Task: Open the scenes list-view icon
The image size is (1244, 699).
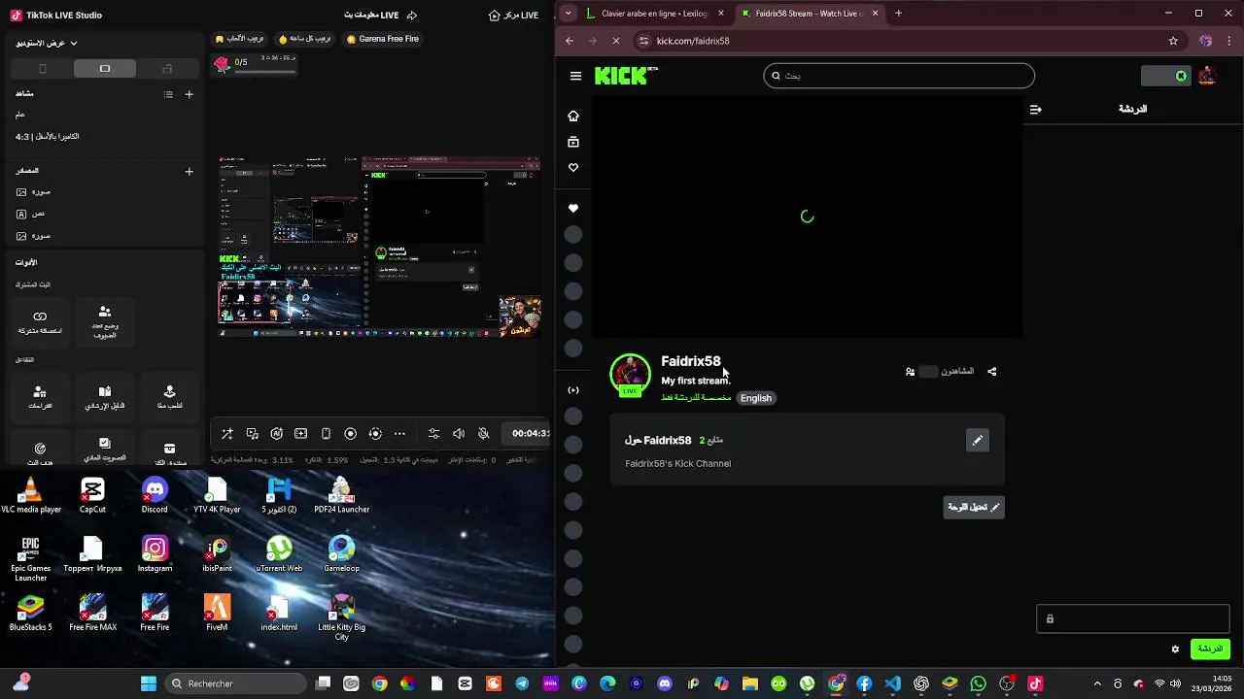Action: click(x=168, y=94)
